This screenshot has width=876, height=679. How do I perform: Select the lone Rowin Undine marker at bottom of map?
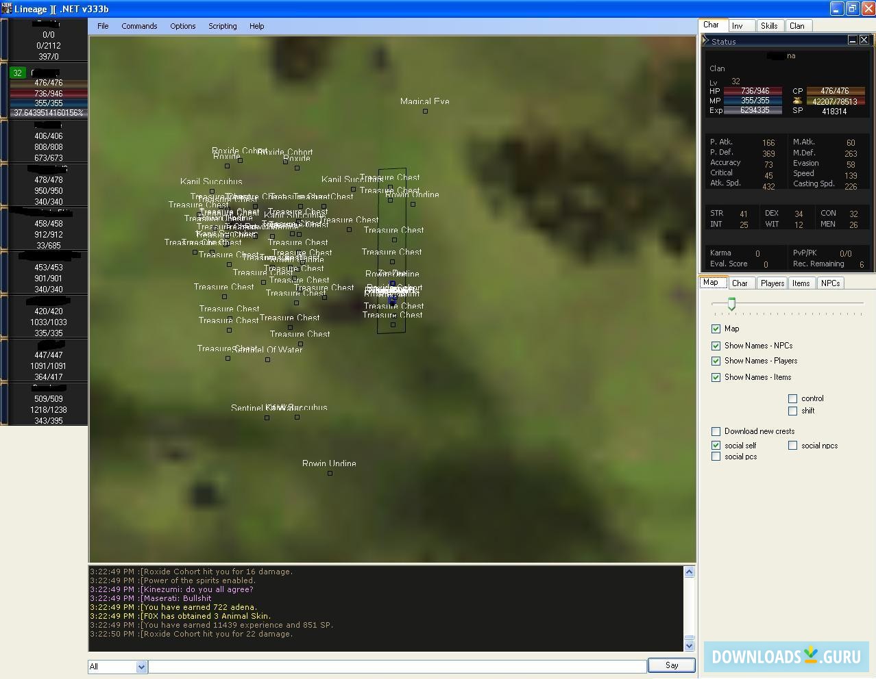click(330, 473)
